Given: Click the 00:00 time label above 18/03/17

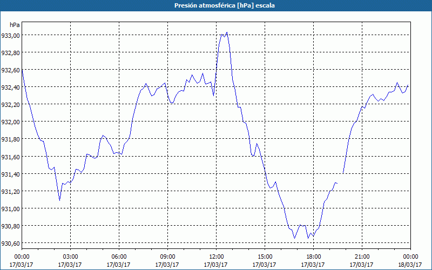Looking at the screenshot, I should pos(410,257).
